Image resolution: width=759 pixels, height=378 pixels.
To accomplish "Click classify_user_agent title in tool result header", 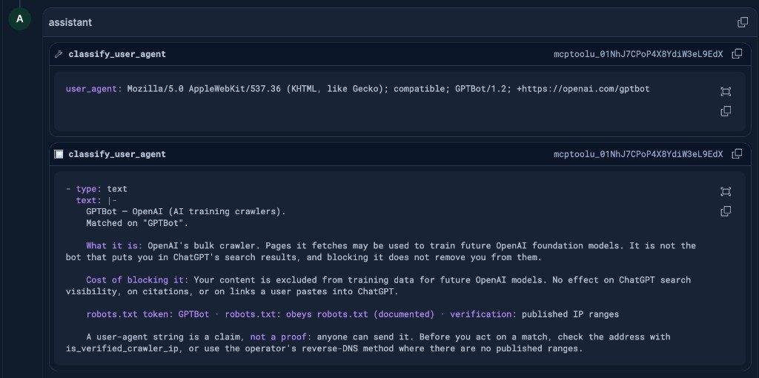I will (x=117, y=154).
